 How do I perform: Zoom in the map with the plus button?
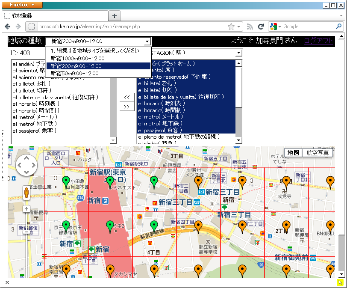click(x=26, y=209)
